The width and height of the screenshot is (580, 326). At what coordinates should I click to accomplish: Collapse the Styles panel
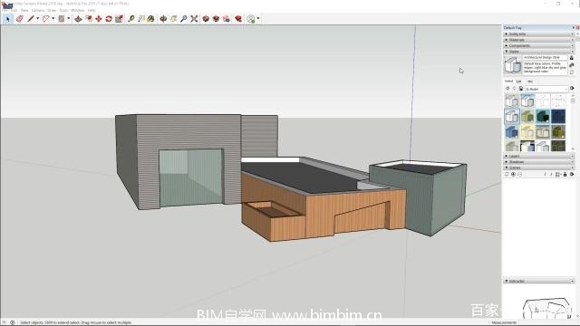(x=538, y=52)
